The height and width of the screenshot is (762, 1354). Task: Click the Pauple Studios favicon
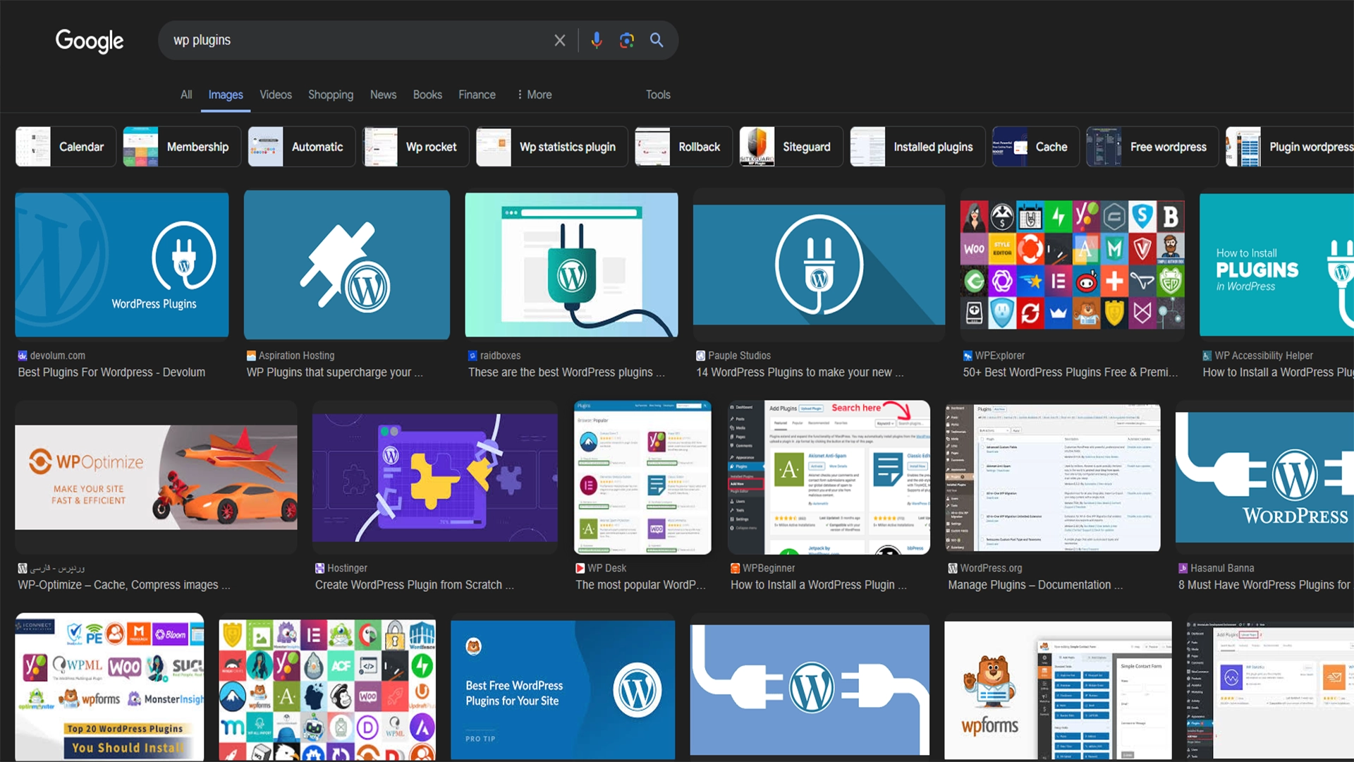click(x=700, y=356)
